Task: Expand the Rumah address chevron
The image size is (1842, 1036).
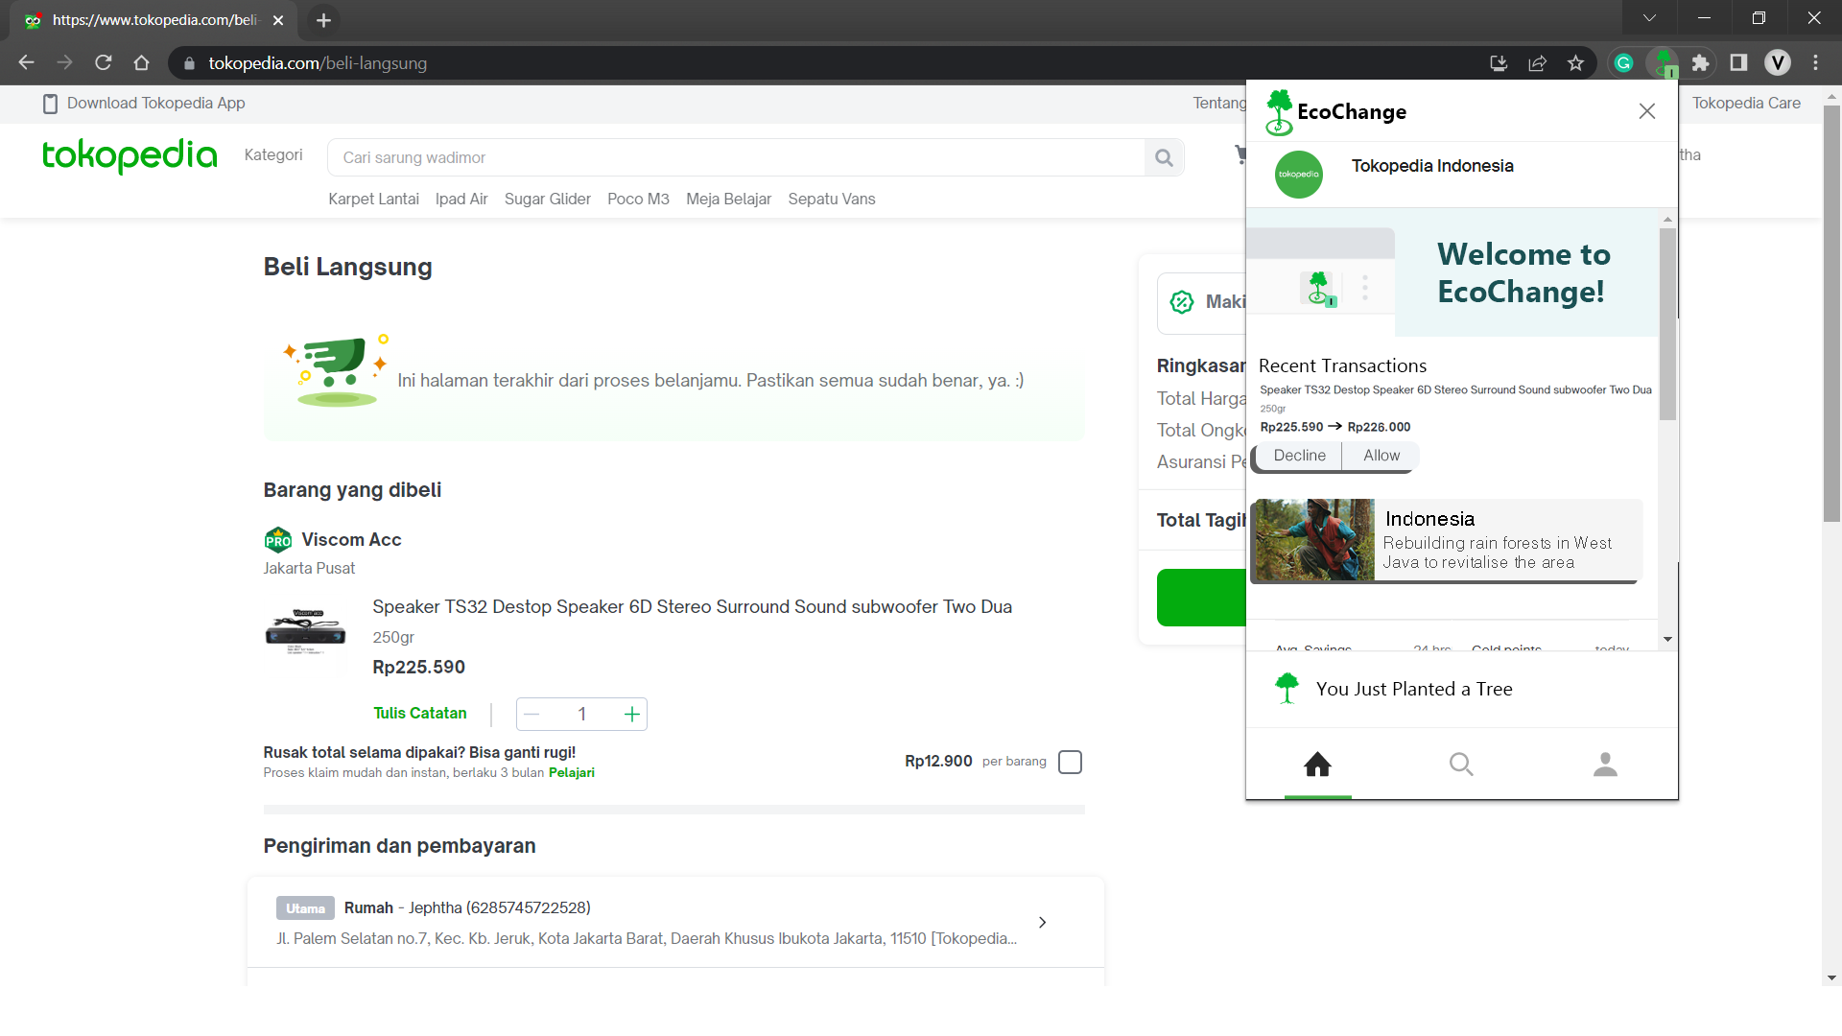Action: click(1043, 923)
